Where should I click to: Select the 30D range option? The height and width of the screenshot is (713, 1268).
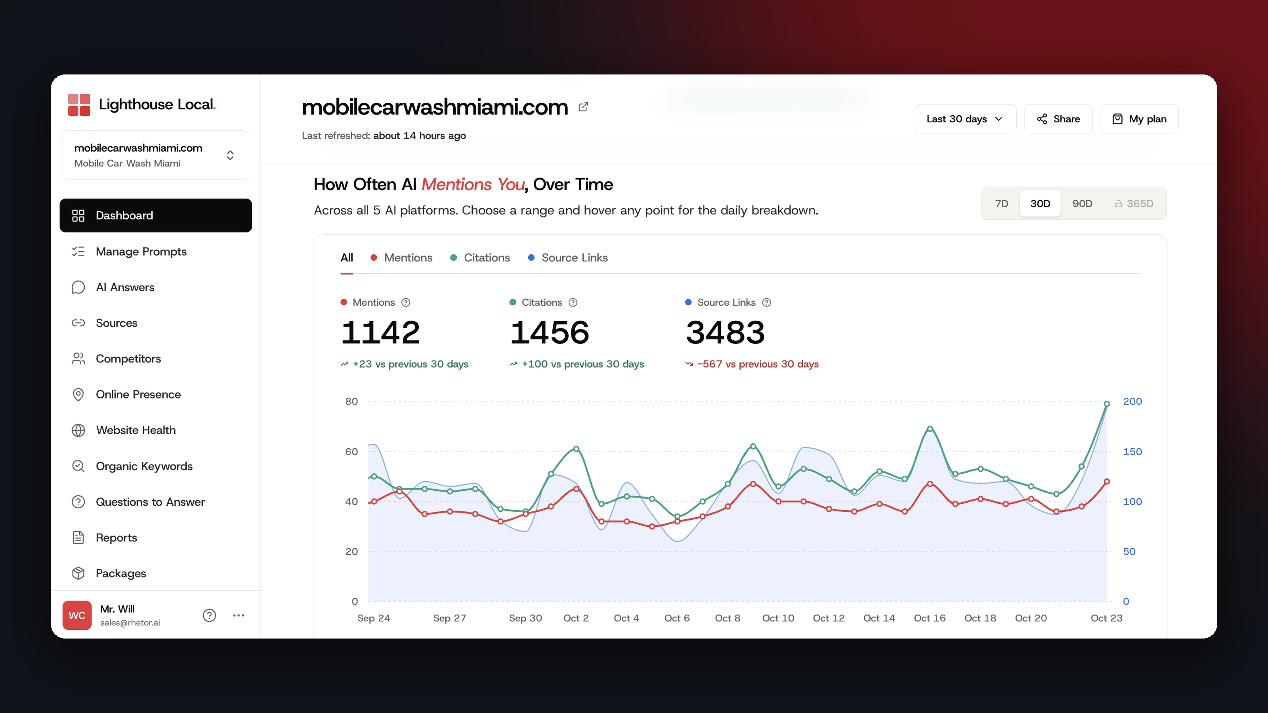click(x=1040, y=204)
